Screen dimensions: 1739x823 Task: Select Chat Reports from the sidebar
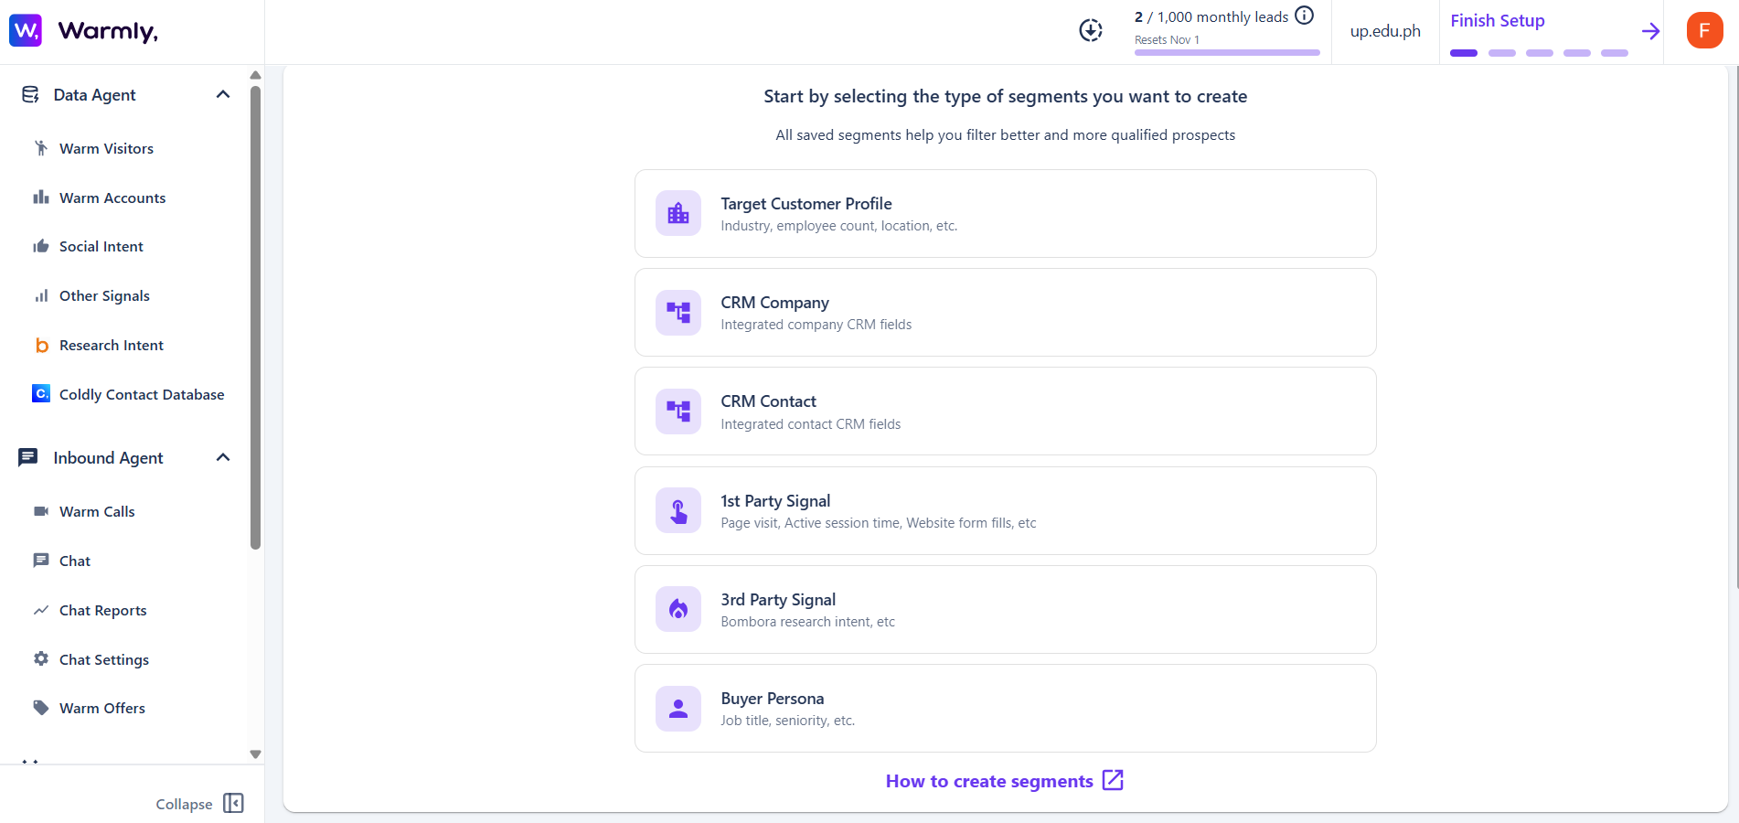point(101,610)
